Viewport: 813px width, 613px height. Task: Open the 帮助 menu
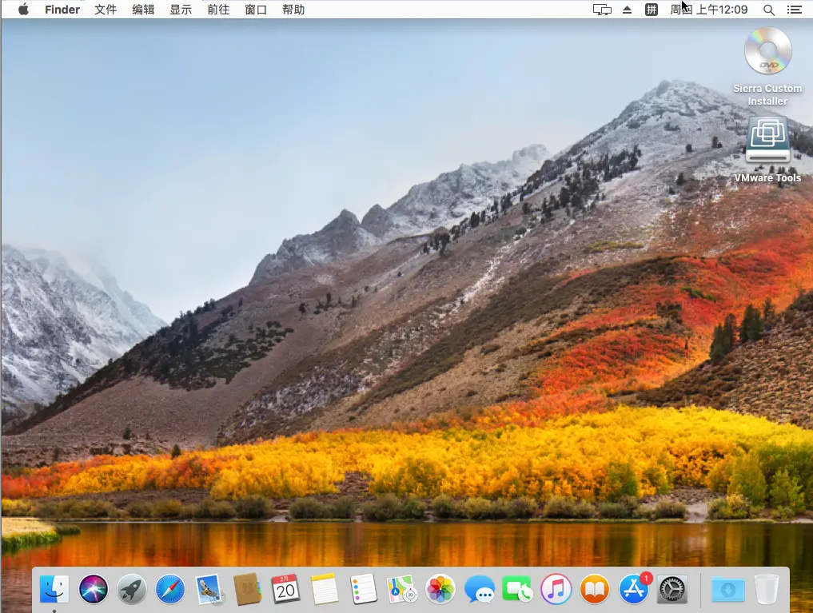(293, 10)
